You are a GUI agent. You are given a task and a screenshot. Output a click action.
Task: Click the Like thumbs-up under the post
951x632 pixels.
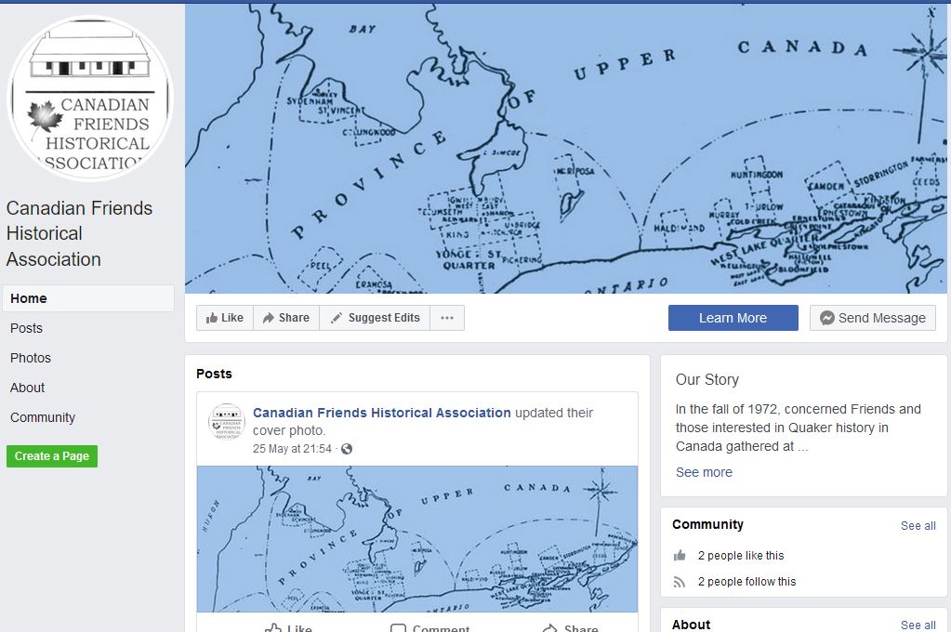pos(288,627)
